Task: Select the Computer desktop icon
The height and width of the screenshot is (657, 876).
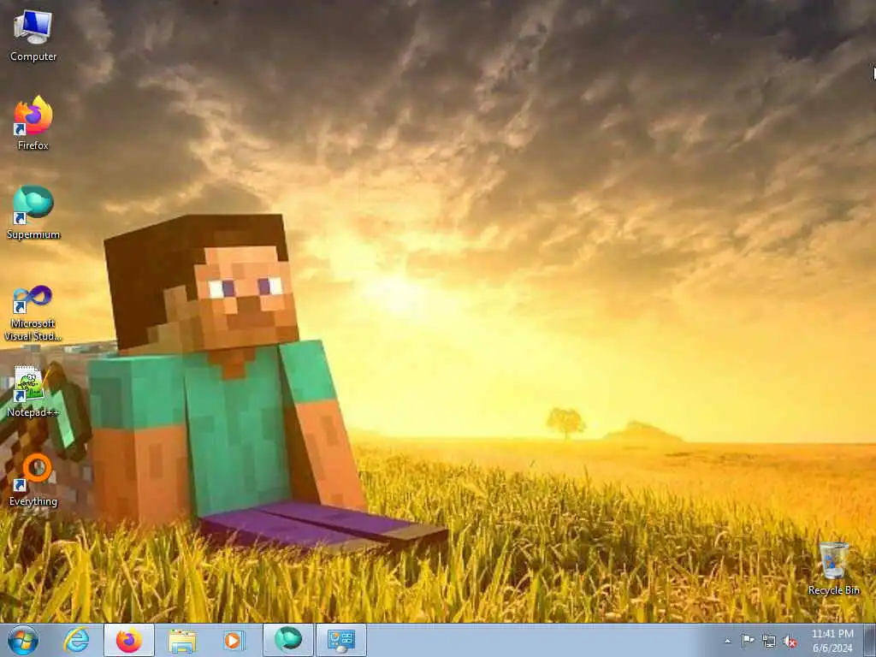Action: 33,36
